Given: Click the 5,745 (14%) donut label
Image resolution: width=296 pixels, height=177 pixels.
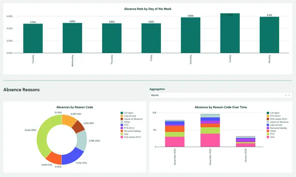Looking at the screenshot, I should coord(94,141).
